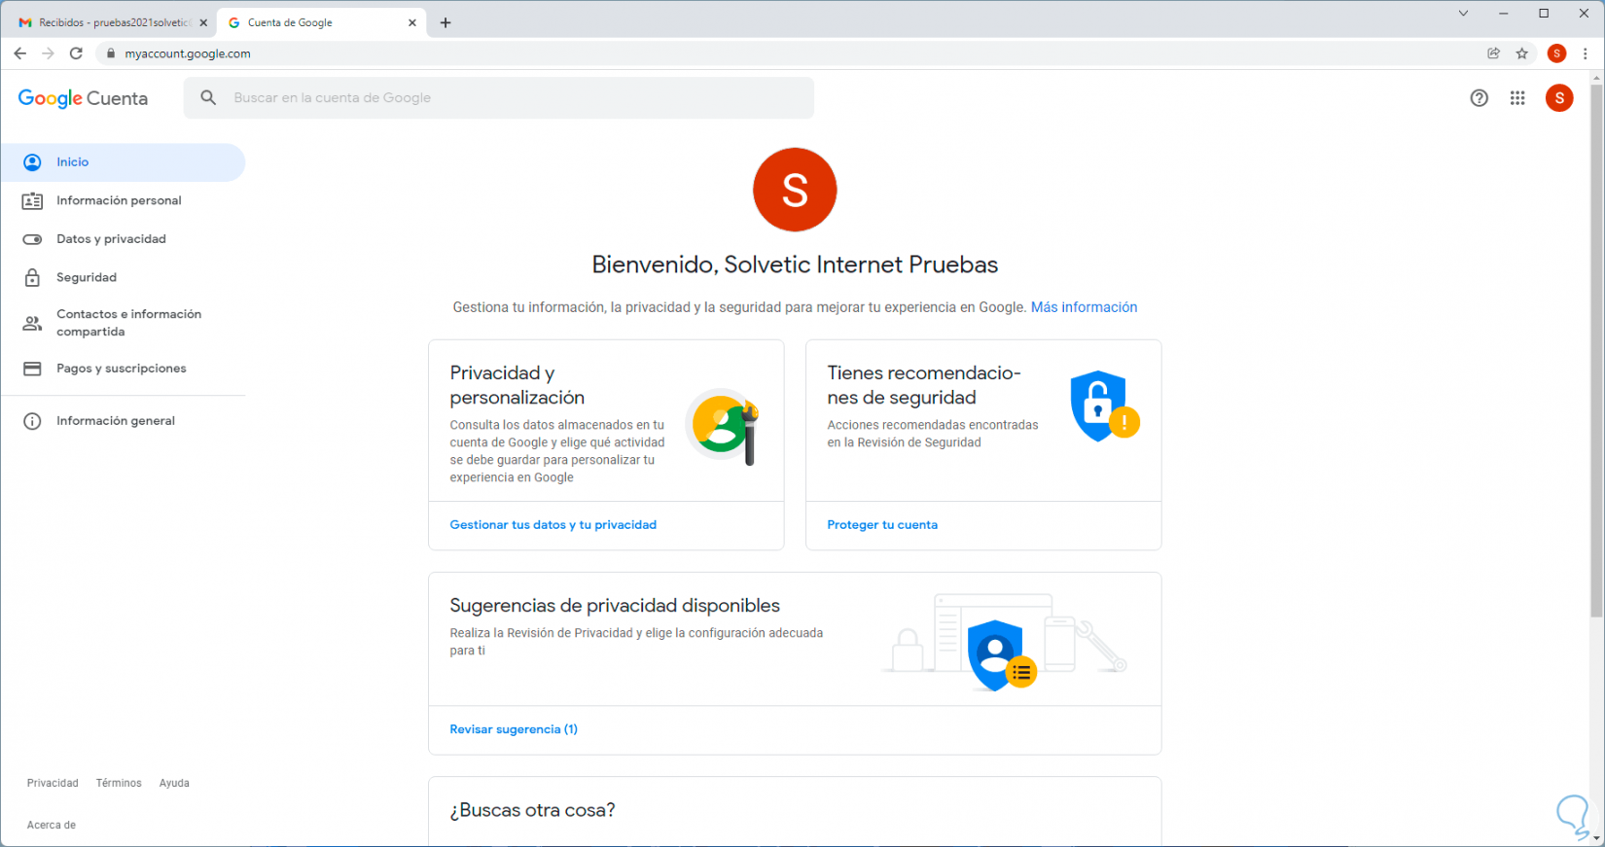Screen dimensions: 1605x847
Task: Click the share page icon in address bar
Action: coord(1493,53)
